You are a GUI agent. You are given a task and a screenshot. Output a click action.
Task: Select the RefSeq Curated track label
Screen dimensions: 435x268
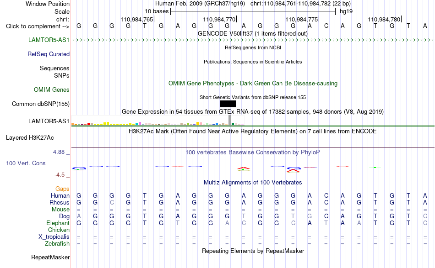[49, 54]
